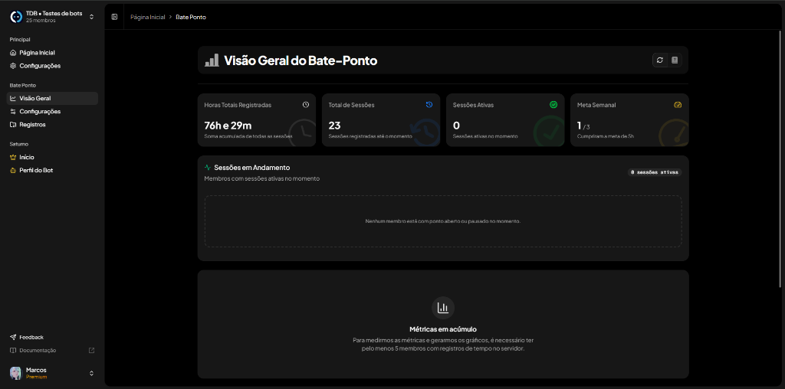Click the "1 /3" weekly goal value
The image size is (785, 389).
tap(583, 125)
